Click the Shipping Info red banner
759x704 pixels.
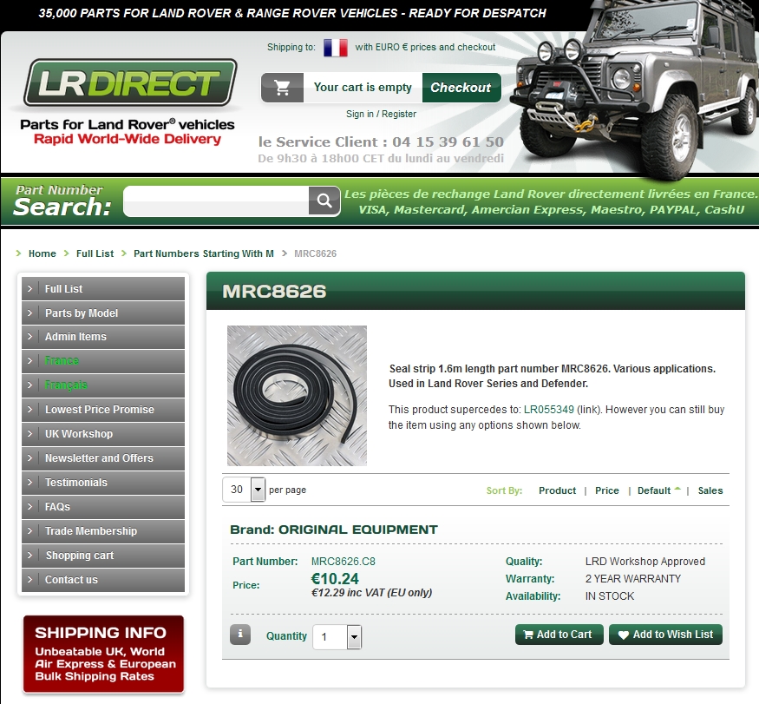coord(103,654)
